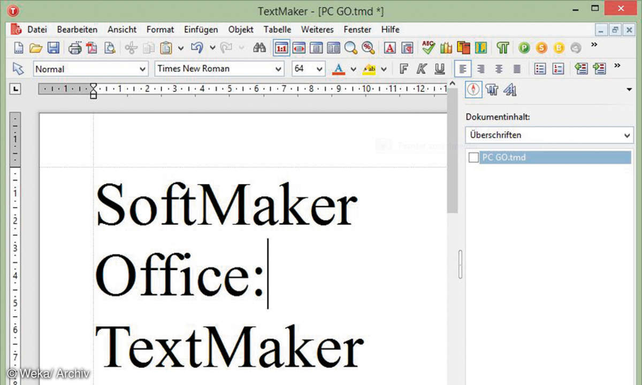This screenshot has width=642, height=385.
Task: Show two pages view icon
Action: point(333,48)
